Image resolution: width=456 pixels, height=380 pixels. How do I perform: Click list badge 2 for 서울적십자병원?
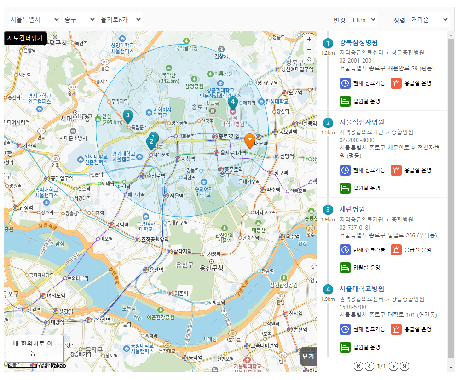pyautogui.click(x=328, y=123)
